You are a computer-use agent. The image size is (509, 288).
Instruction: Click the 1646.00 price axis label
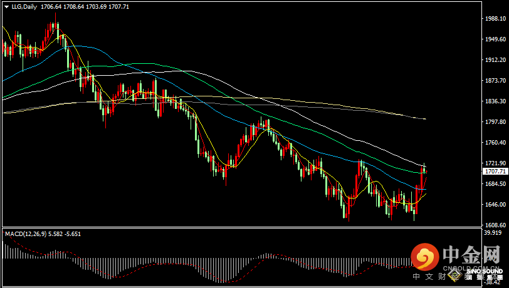coord(496,205)
